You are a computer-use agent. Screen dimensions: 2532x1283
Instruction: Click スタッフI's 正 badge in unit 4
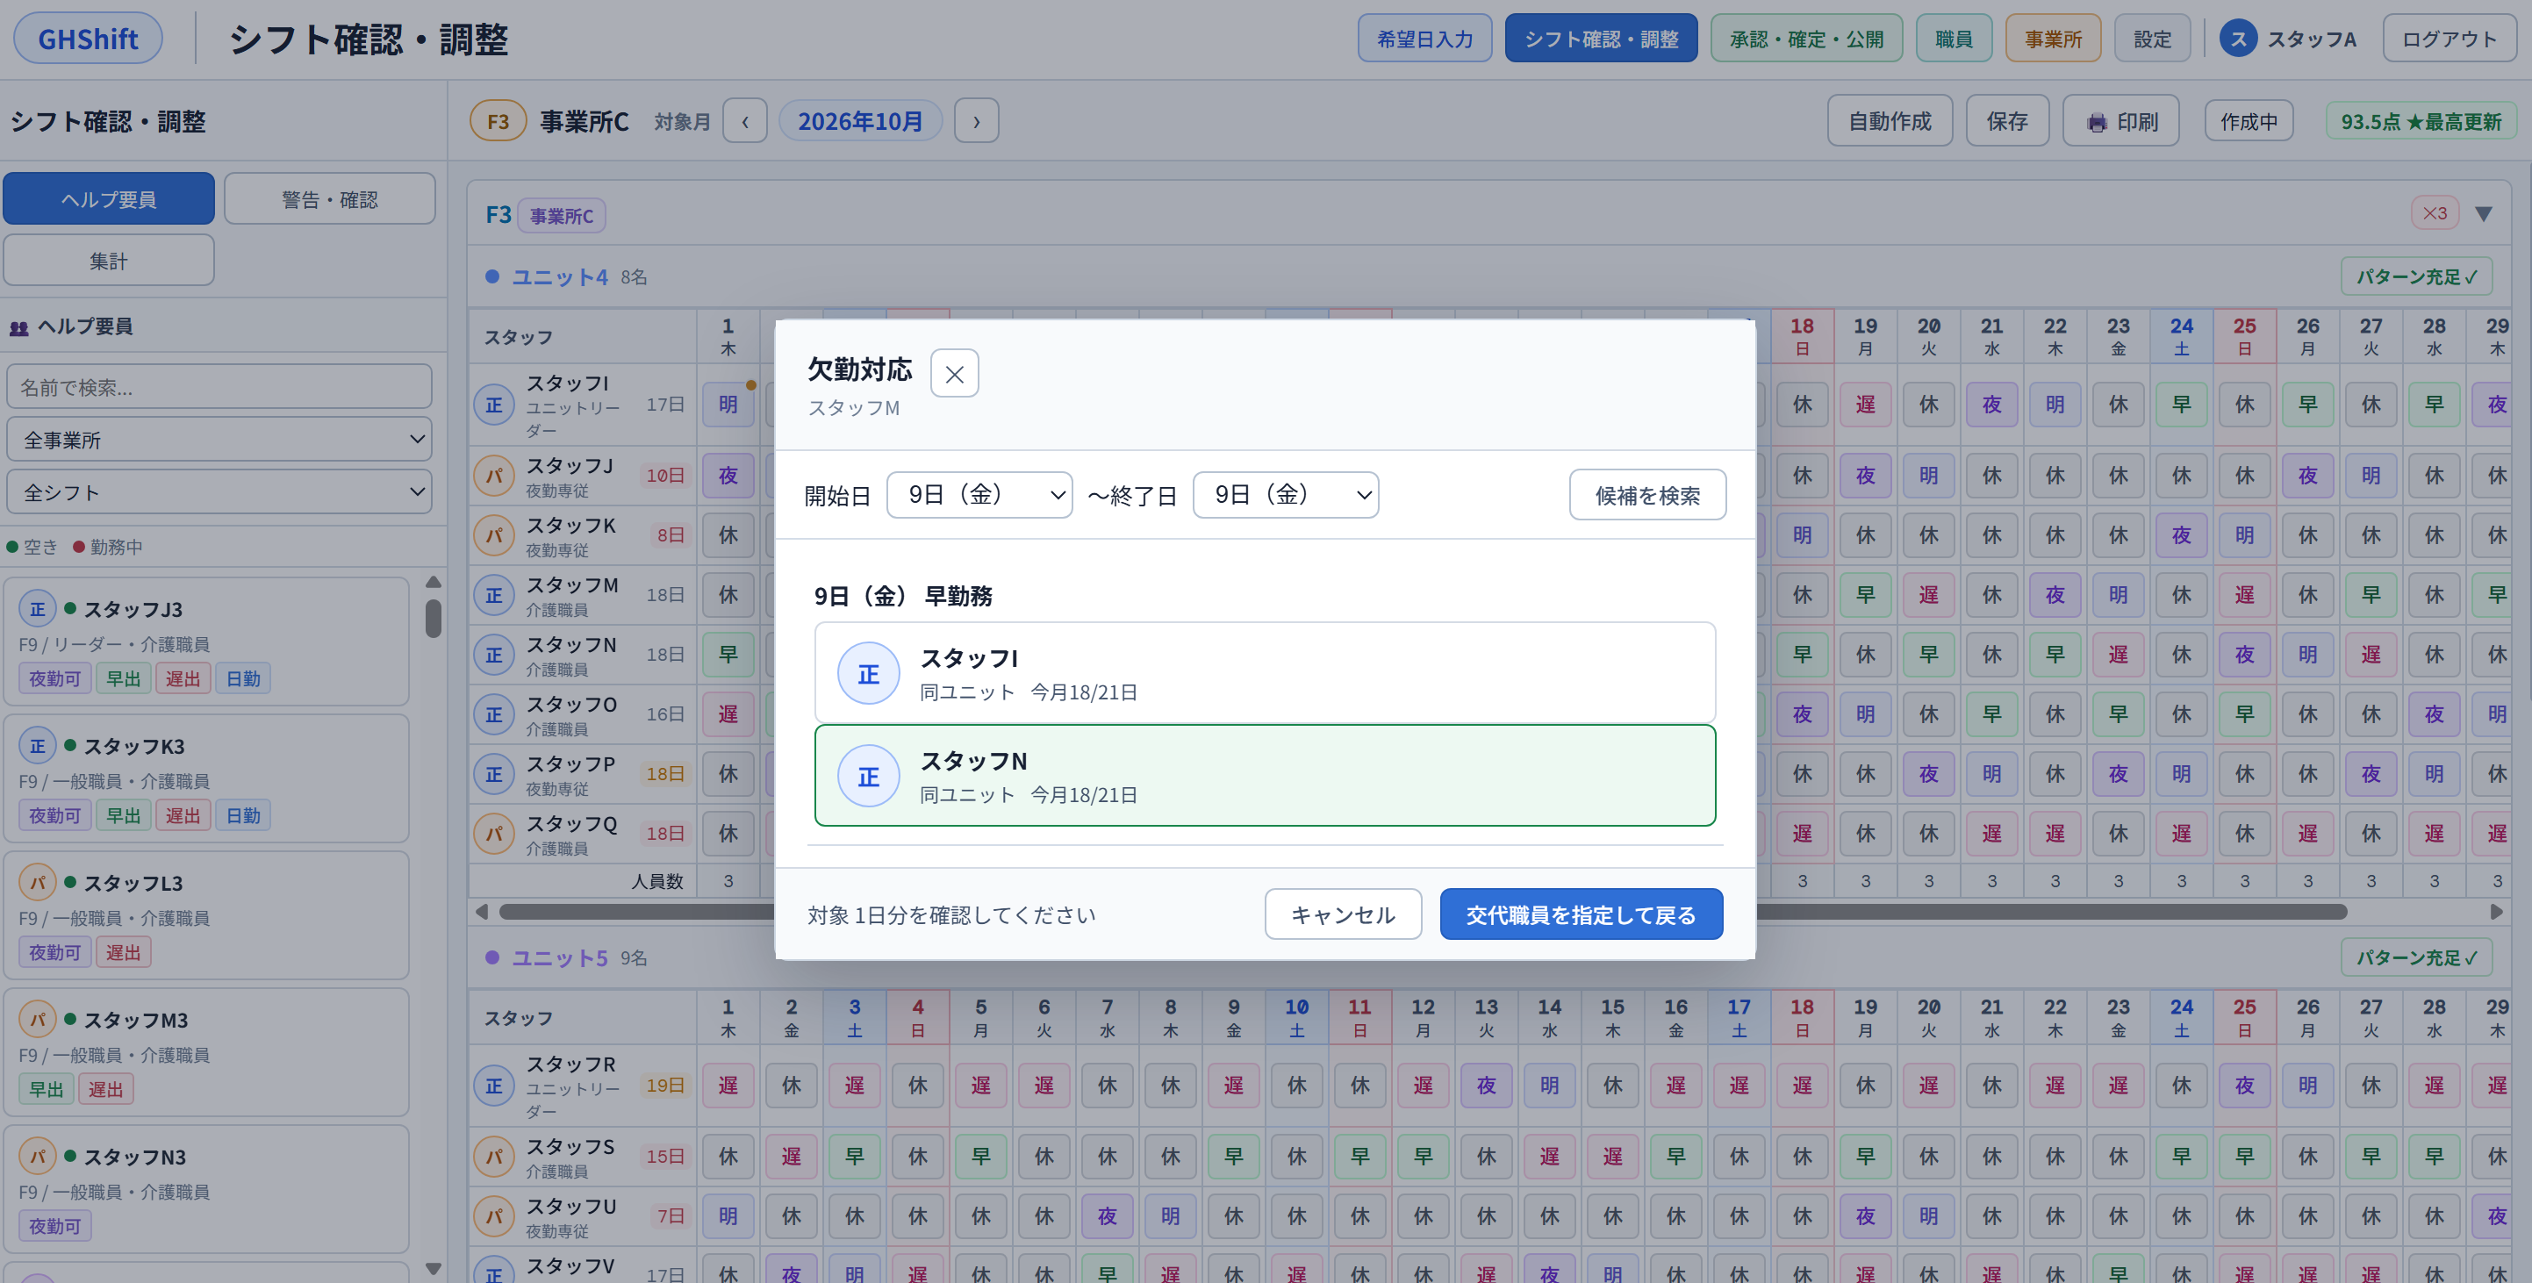tap(493, 404)
